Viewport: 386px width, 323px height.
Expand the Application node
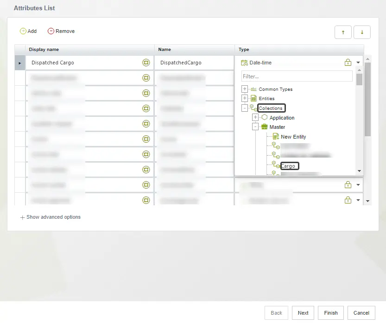(255, 117)
